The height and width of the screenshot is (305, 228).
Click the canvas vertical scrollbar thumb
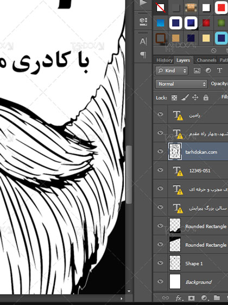click(129, 174)
